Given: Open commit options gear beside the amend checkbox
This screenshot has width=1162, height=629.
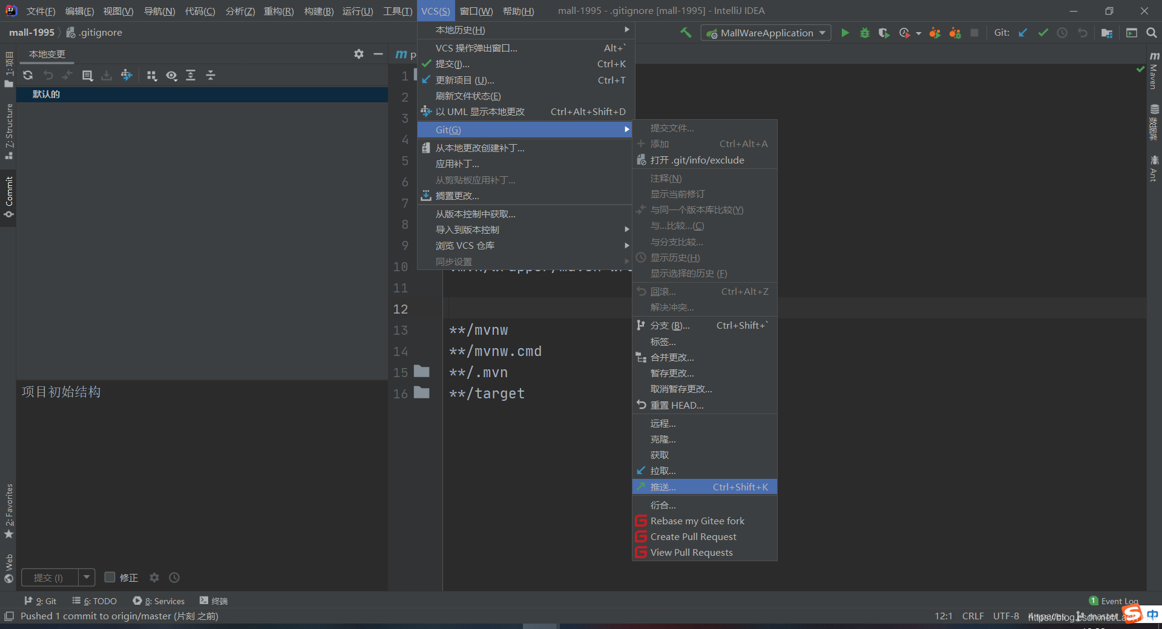Looking at the screenshot, I should point(154,578).
